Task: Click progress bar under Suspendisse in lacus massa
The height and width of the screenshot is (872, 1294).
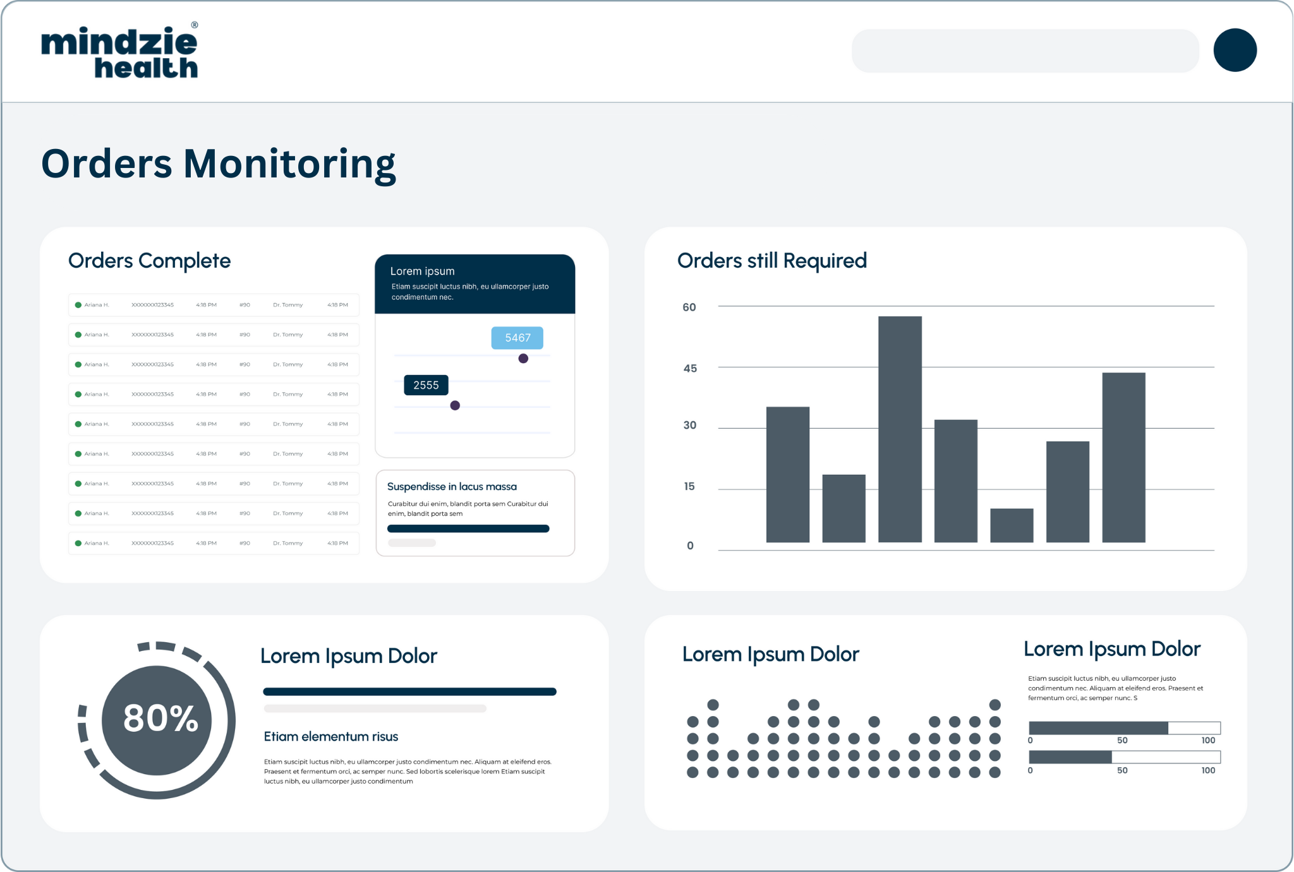Action: pos(468,529)
